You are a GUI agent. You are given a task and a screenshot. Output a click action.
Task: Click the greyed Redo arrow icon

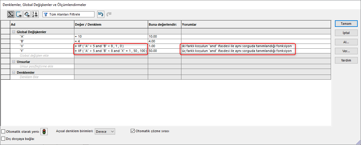click(x=109, y=14)
